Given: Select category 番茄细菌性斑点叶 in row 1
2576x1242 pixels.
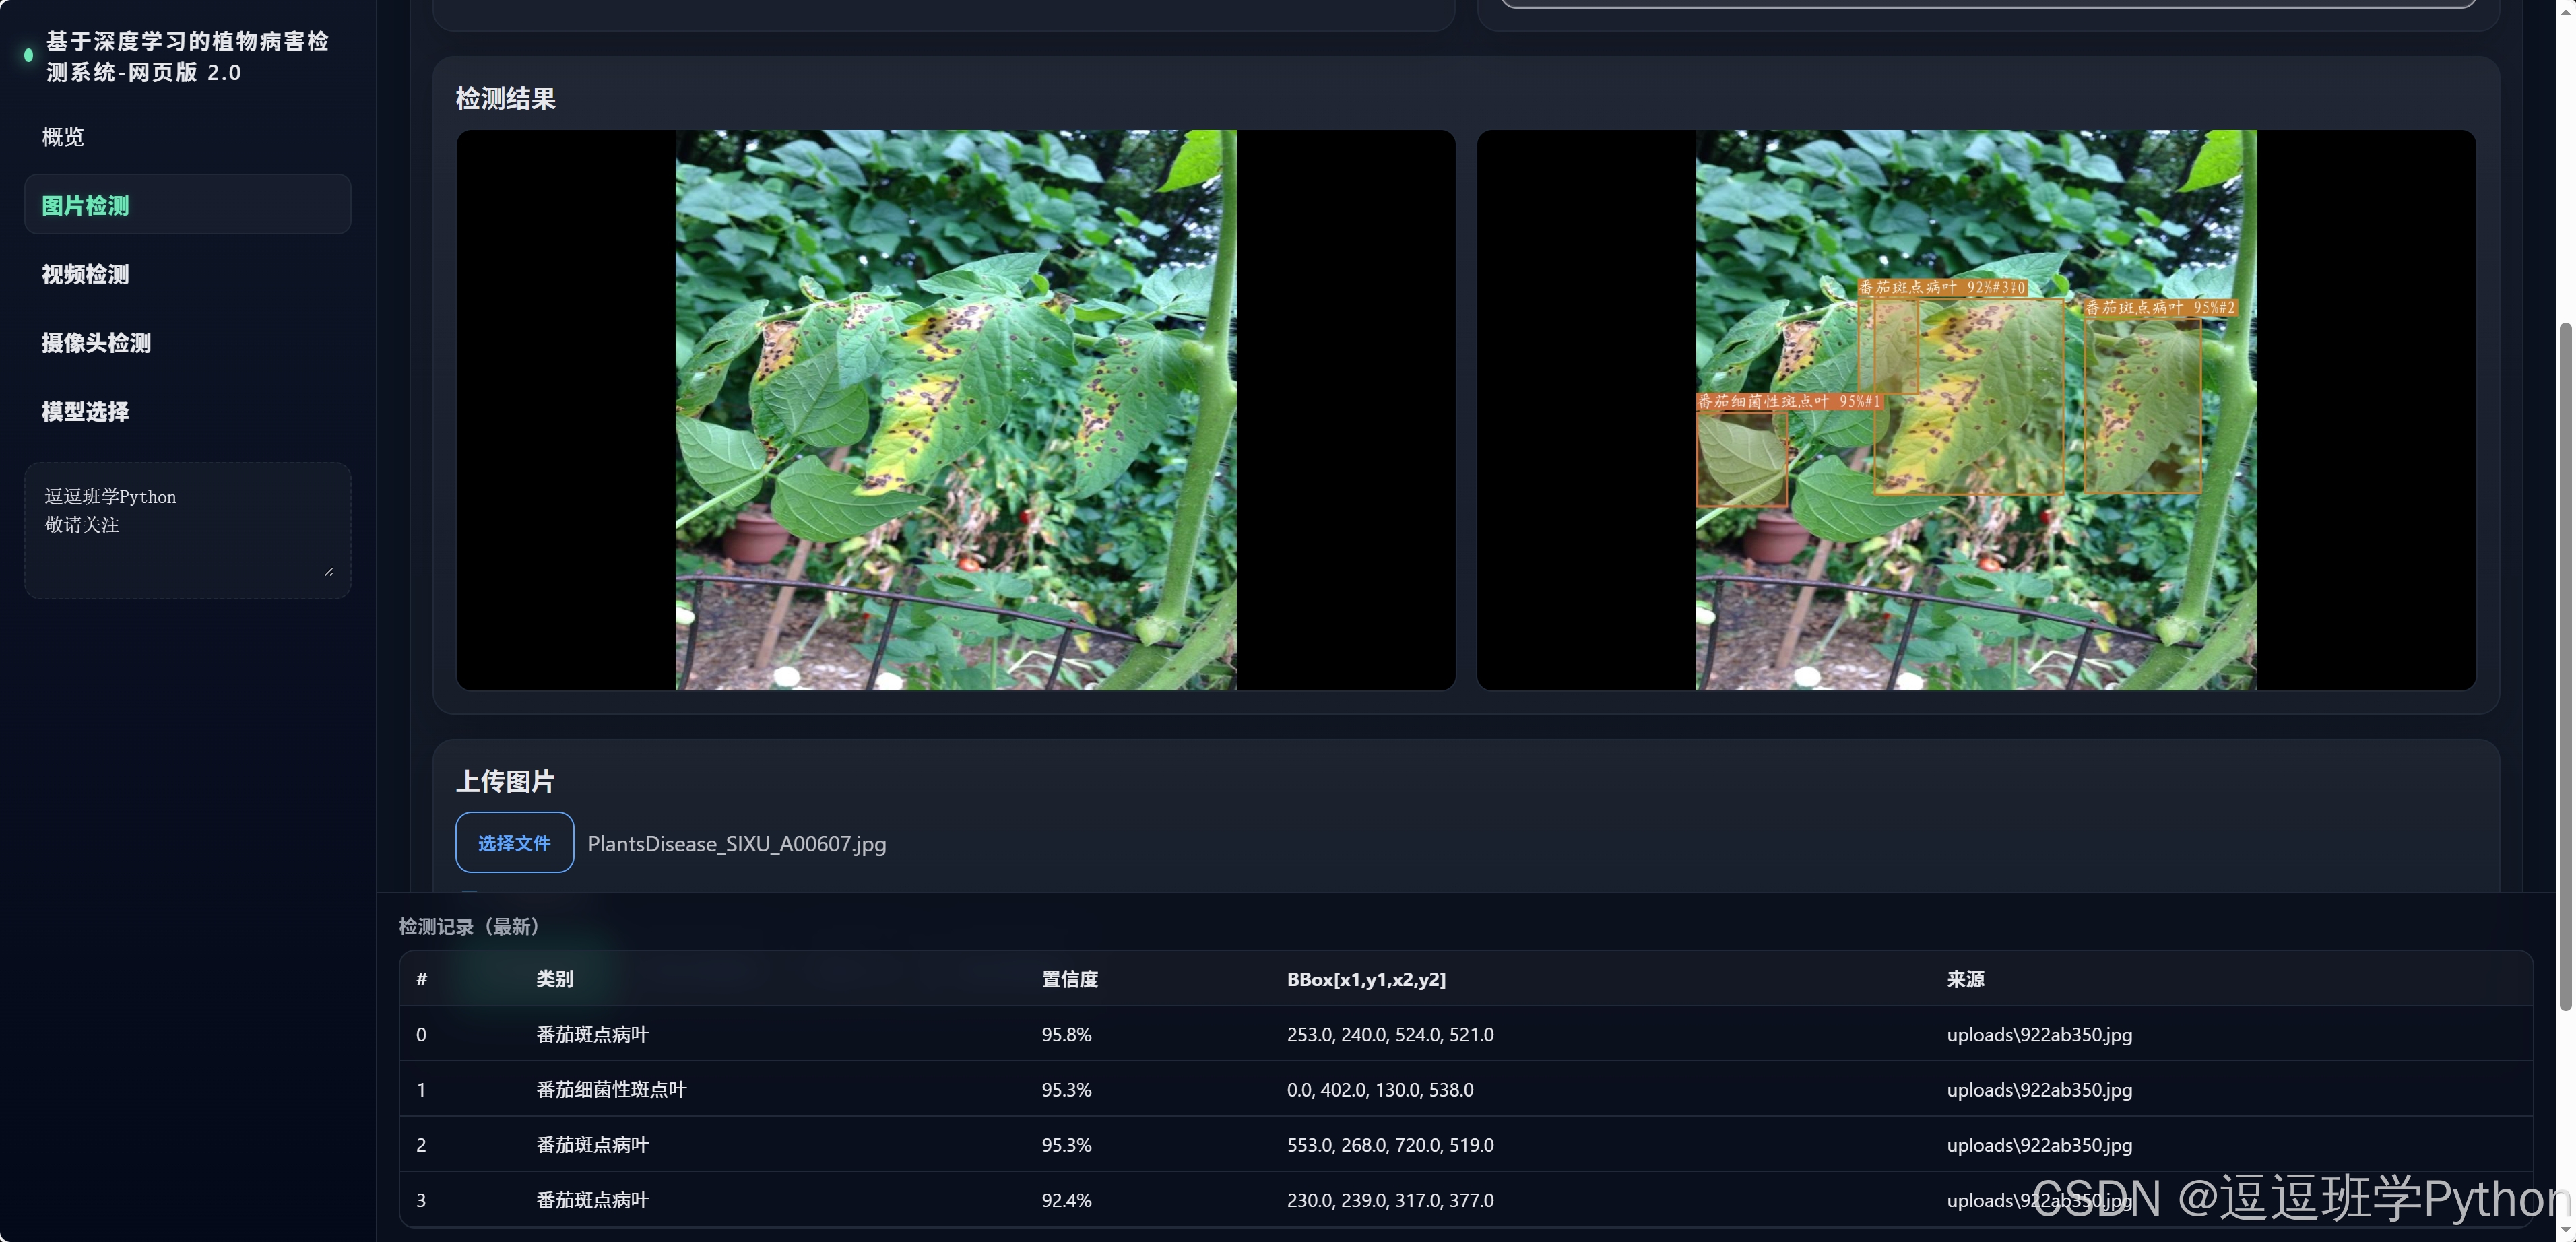Looking at the screenshot, I should 611,1089.
